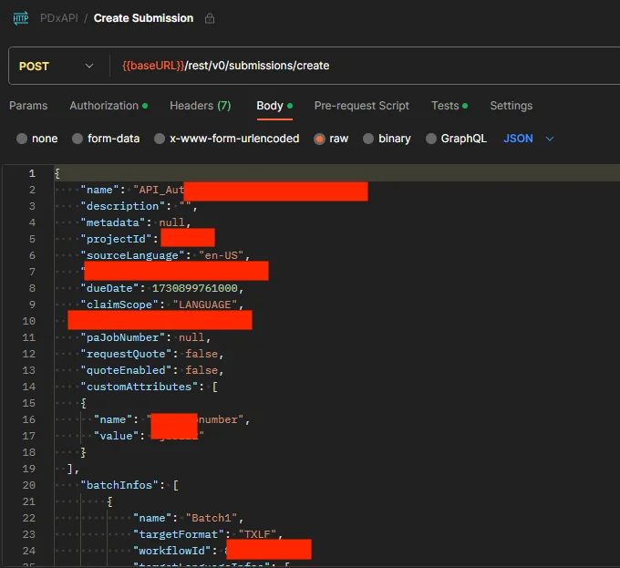
Task: Choose the GraphQL body radio button
Action: (x=431, y=139)
